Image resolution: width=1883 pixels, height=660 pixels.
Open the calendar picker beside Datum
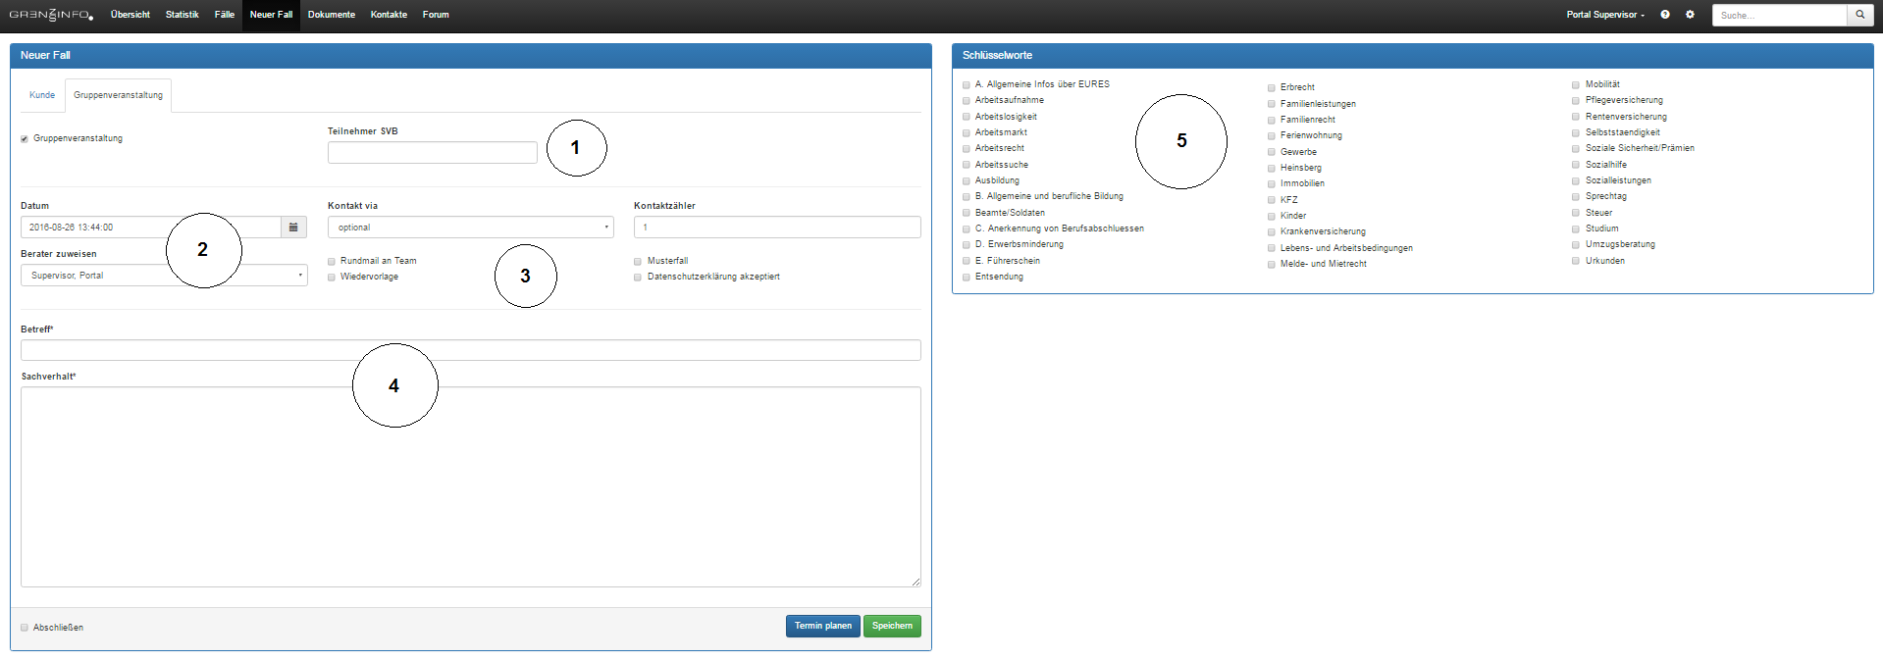(x=293, y=228)
